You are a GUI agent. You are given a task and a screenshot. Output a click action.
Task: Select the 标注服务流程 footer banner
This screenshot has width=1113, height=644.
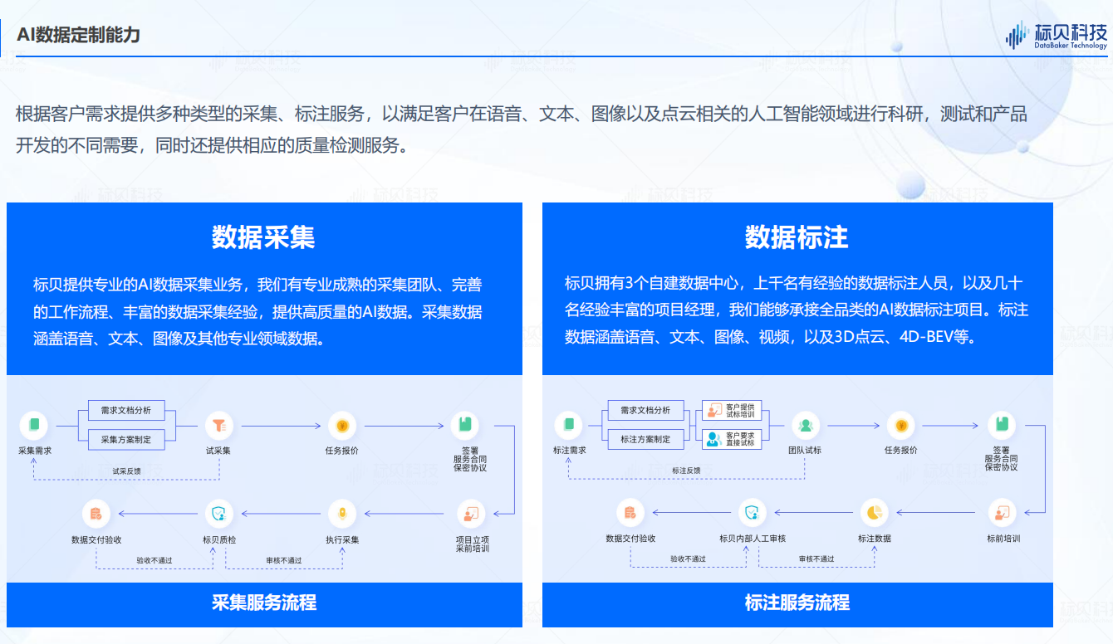tap(797, 604)
